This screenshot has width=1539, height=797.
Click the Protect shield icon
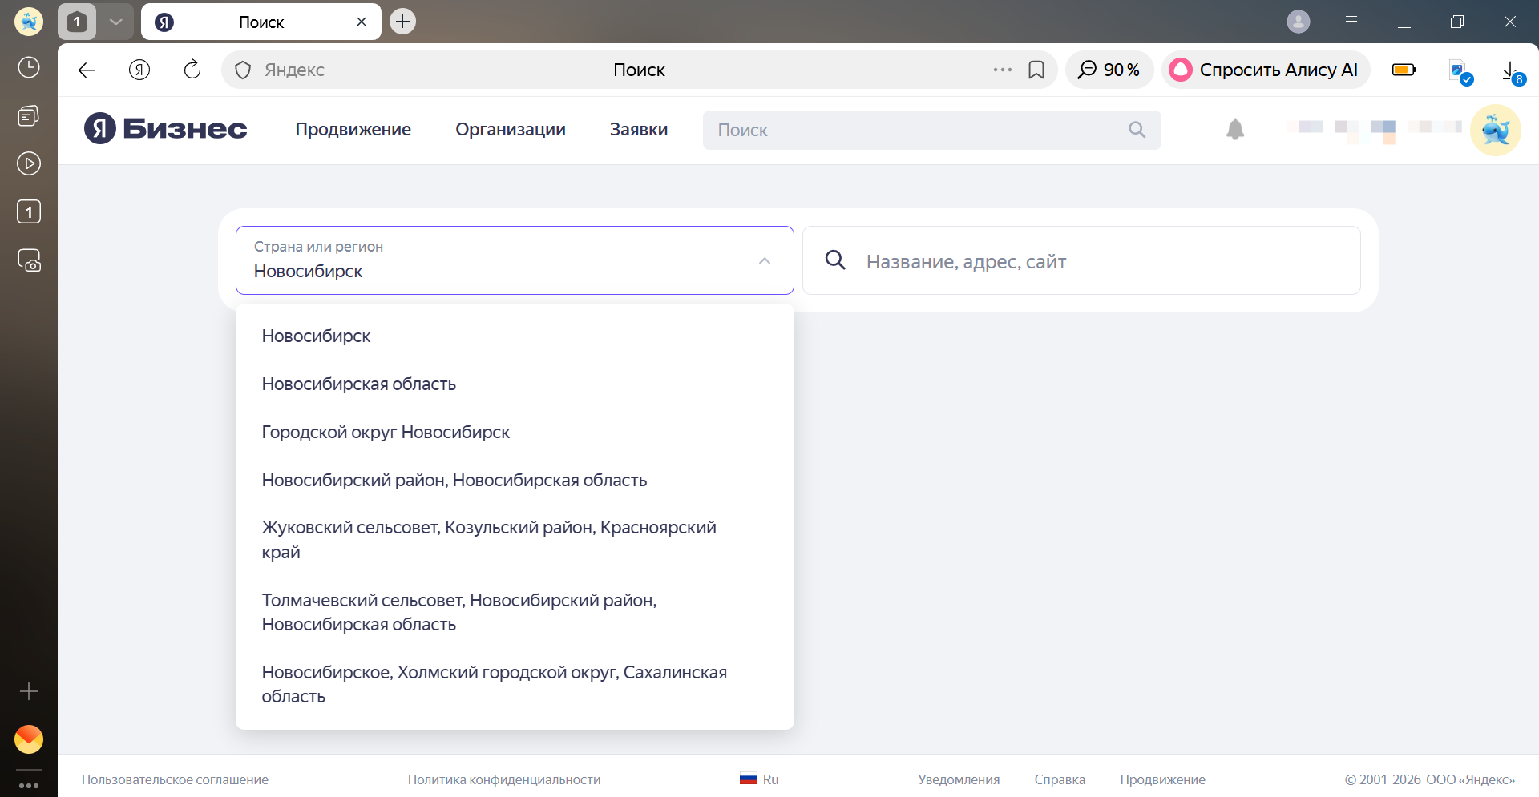pyautogui.click(x=243, y=70)
